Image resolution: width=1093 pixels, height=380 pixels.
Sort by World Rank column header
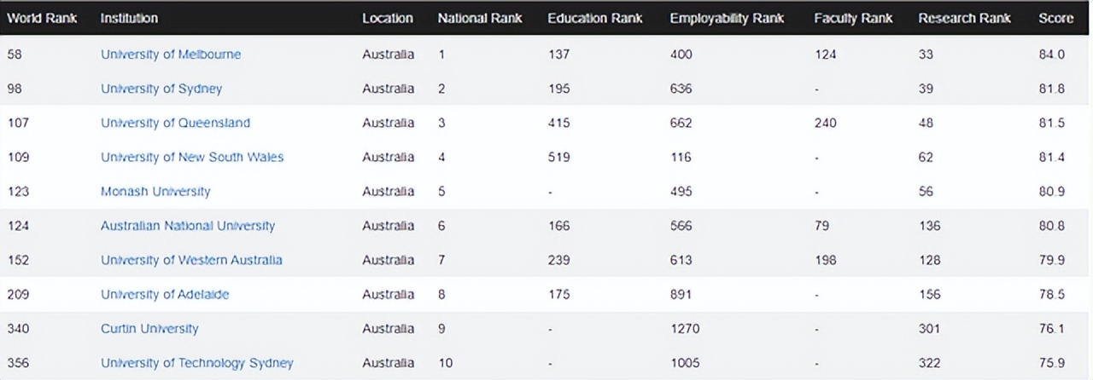pos(42,18)
